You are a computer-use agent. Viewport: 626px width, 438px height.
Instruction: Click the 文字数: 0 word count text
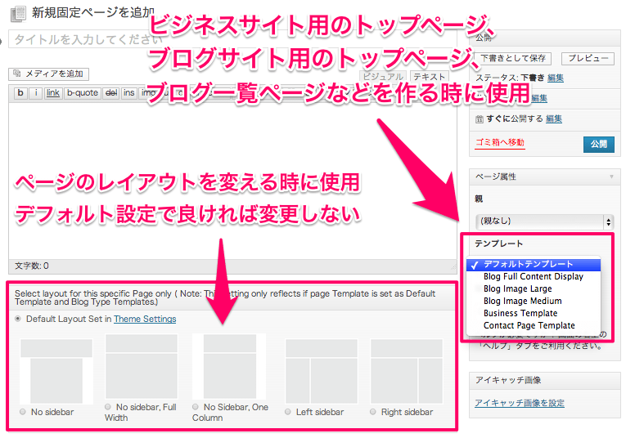tap(32, 266)
